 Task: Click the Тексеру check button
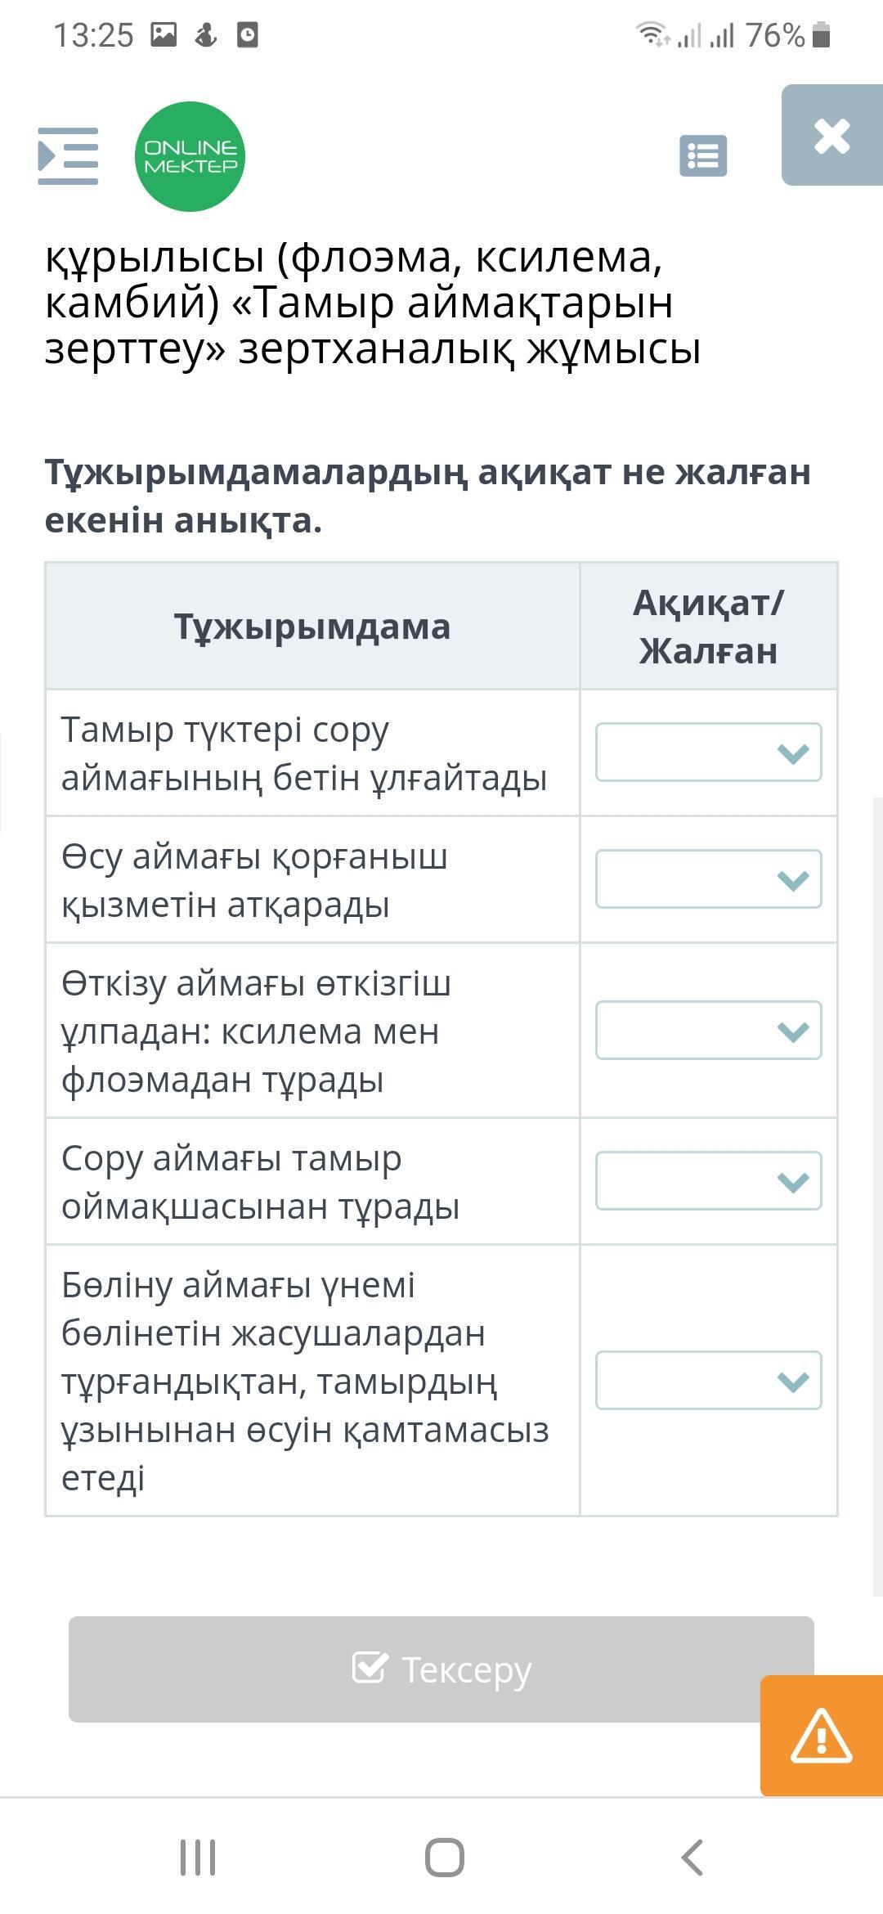441,1669
